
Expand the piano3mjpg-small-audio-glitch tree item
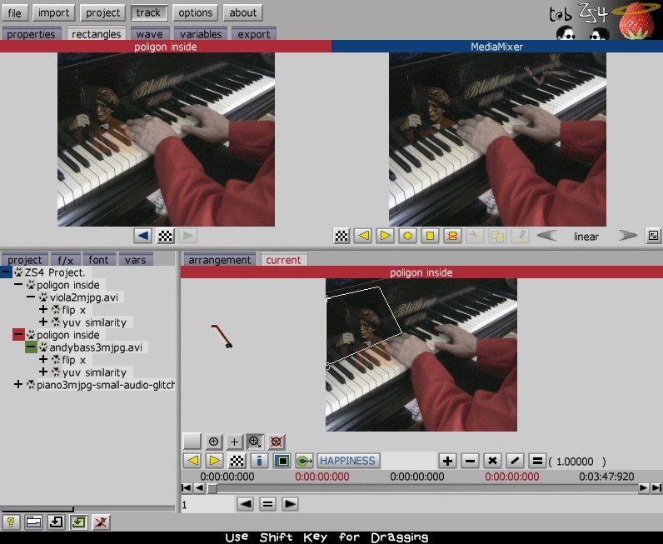point(18,385)
